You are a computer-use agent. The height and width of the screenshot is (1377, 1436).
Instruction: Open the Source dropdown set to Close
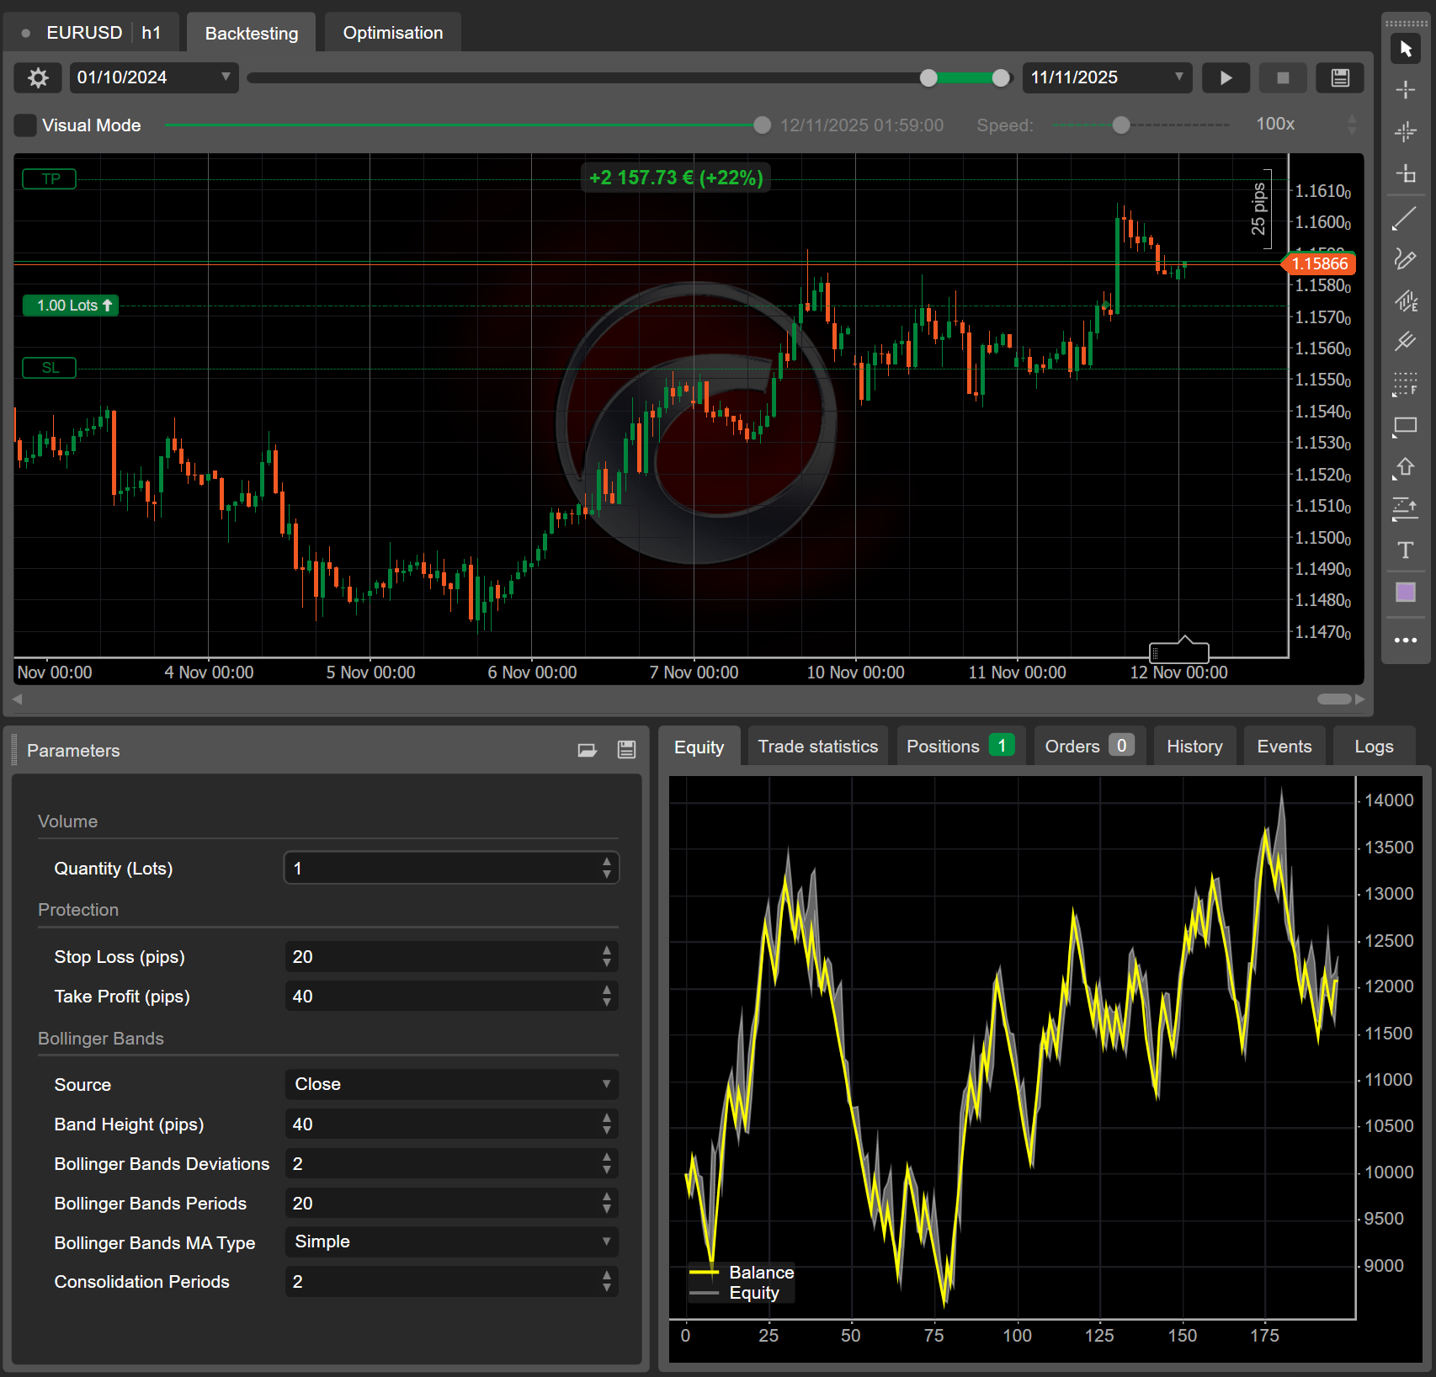point(451,1084)
